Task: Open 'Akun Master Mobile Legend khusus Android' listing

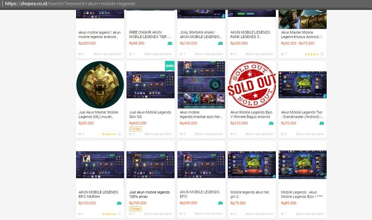Action: 302,34
